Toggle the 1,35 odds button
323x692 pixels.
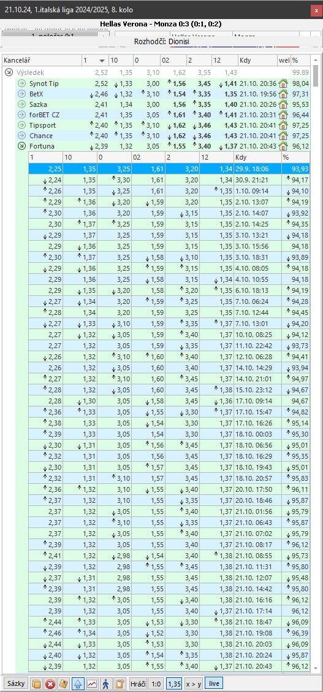[x=174, y=683]
